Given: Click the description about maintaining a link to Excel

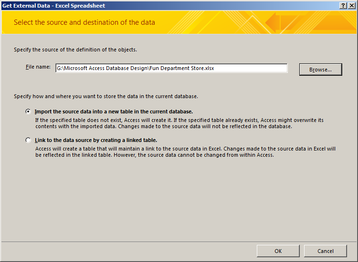Looking at the screenshot, I should pyautogui.click(x=185, y=152).
